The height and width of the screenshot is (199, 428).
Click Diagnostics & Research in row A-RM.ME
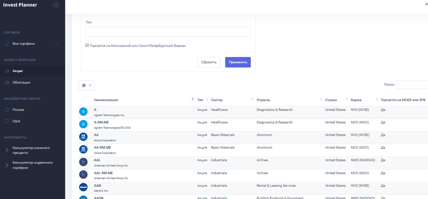(275, 122)
